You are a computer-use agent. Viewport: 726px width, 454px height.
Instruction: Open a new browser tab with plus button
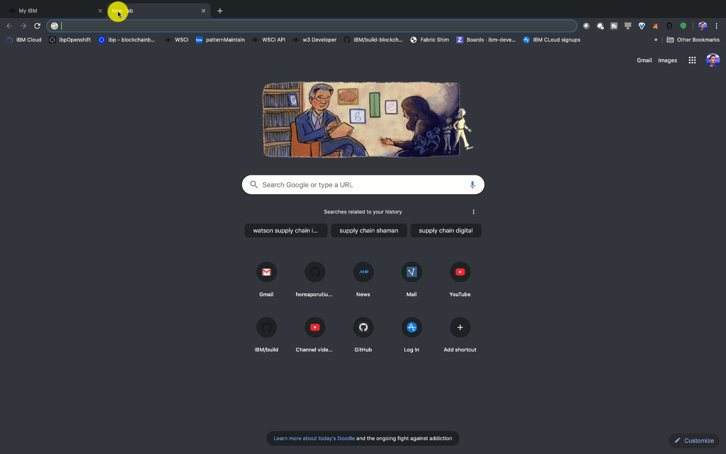220,11
